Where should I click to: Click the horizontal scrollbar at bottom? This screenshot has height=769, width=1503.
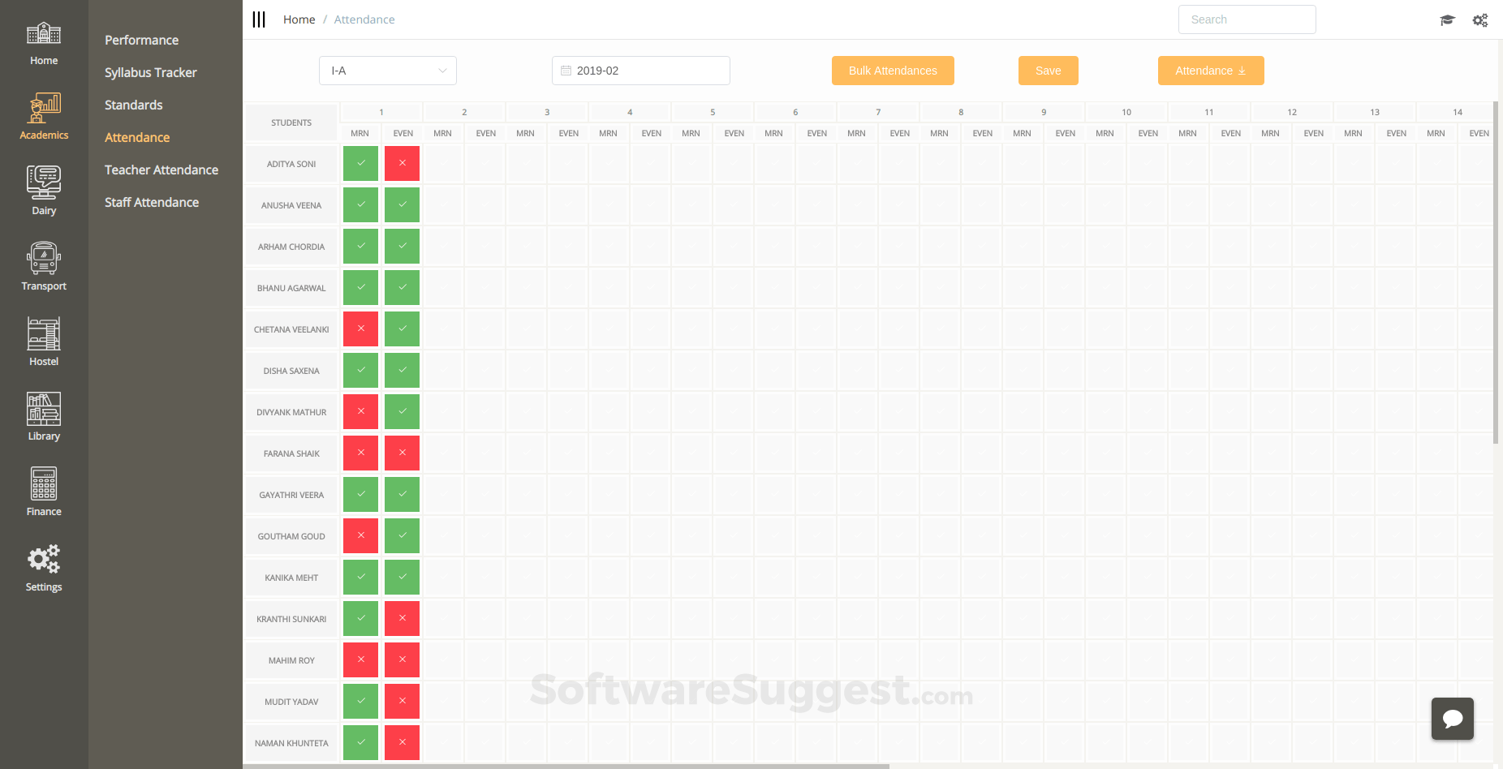pyautogui.click(x=566, y=766)
